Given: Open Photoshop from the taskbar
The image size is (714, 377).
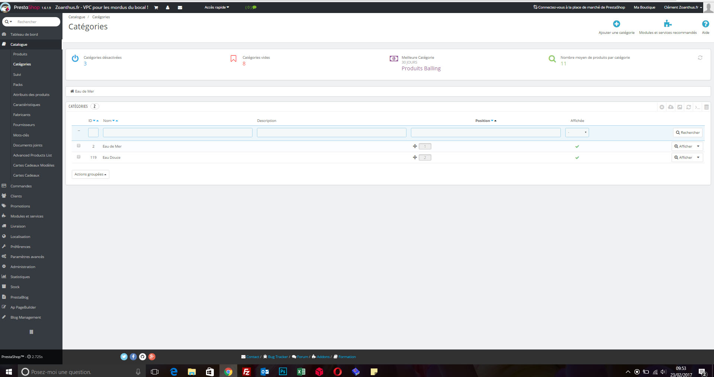Looking at the screenshot, I should coord(283,371).
